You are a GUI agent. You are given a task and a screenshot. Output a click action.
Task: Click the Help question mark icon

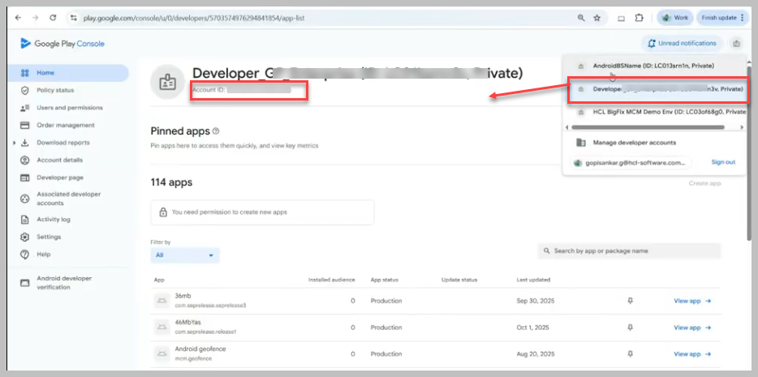coord(24,255)
